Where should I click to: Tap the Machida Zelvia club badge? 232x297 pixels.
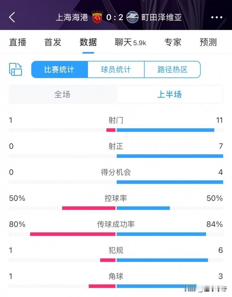coord(132,17)
